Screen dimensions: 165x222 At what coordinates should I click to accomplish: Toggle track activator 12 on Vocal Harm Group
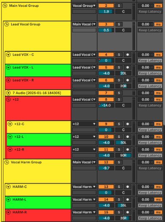(106, 162)
